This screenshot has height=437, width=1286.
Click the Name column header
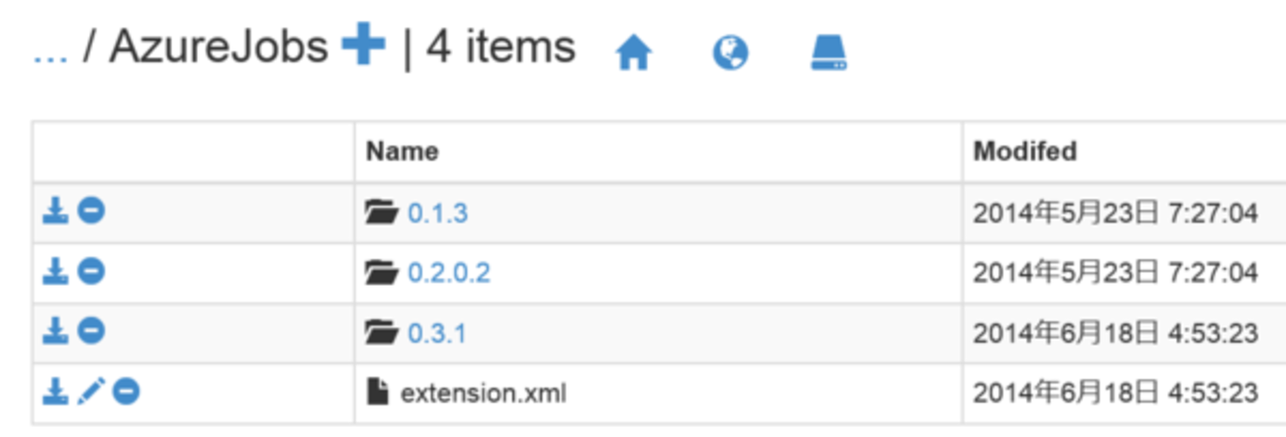coord(402,151)
